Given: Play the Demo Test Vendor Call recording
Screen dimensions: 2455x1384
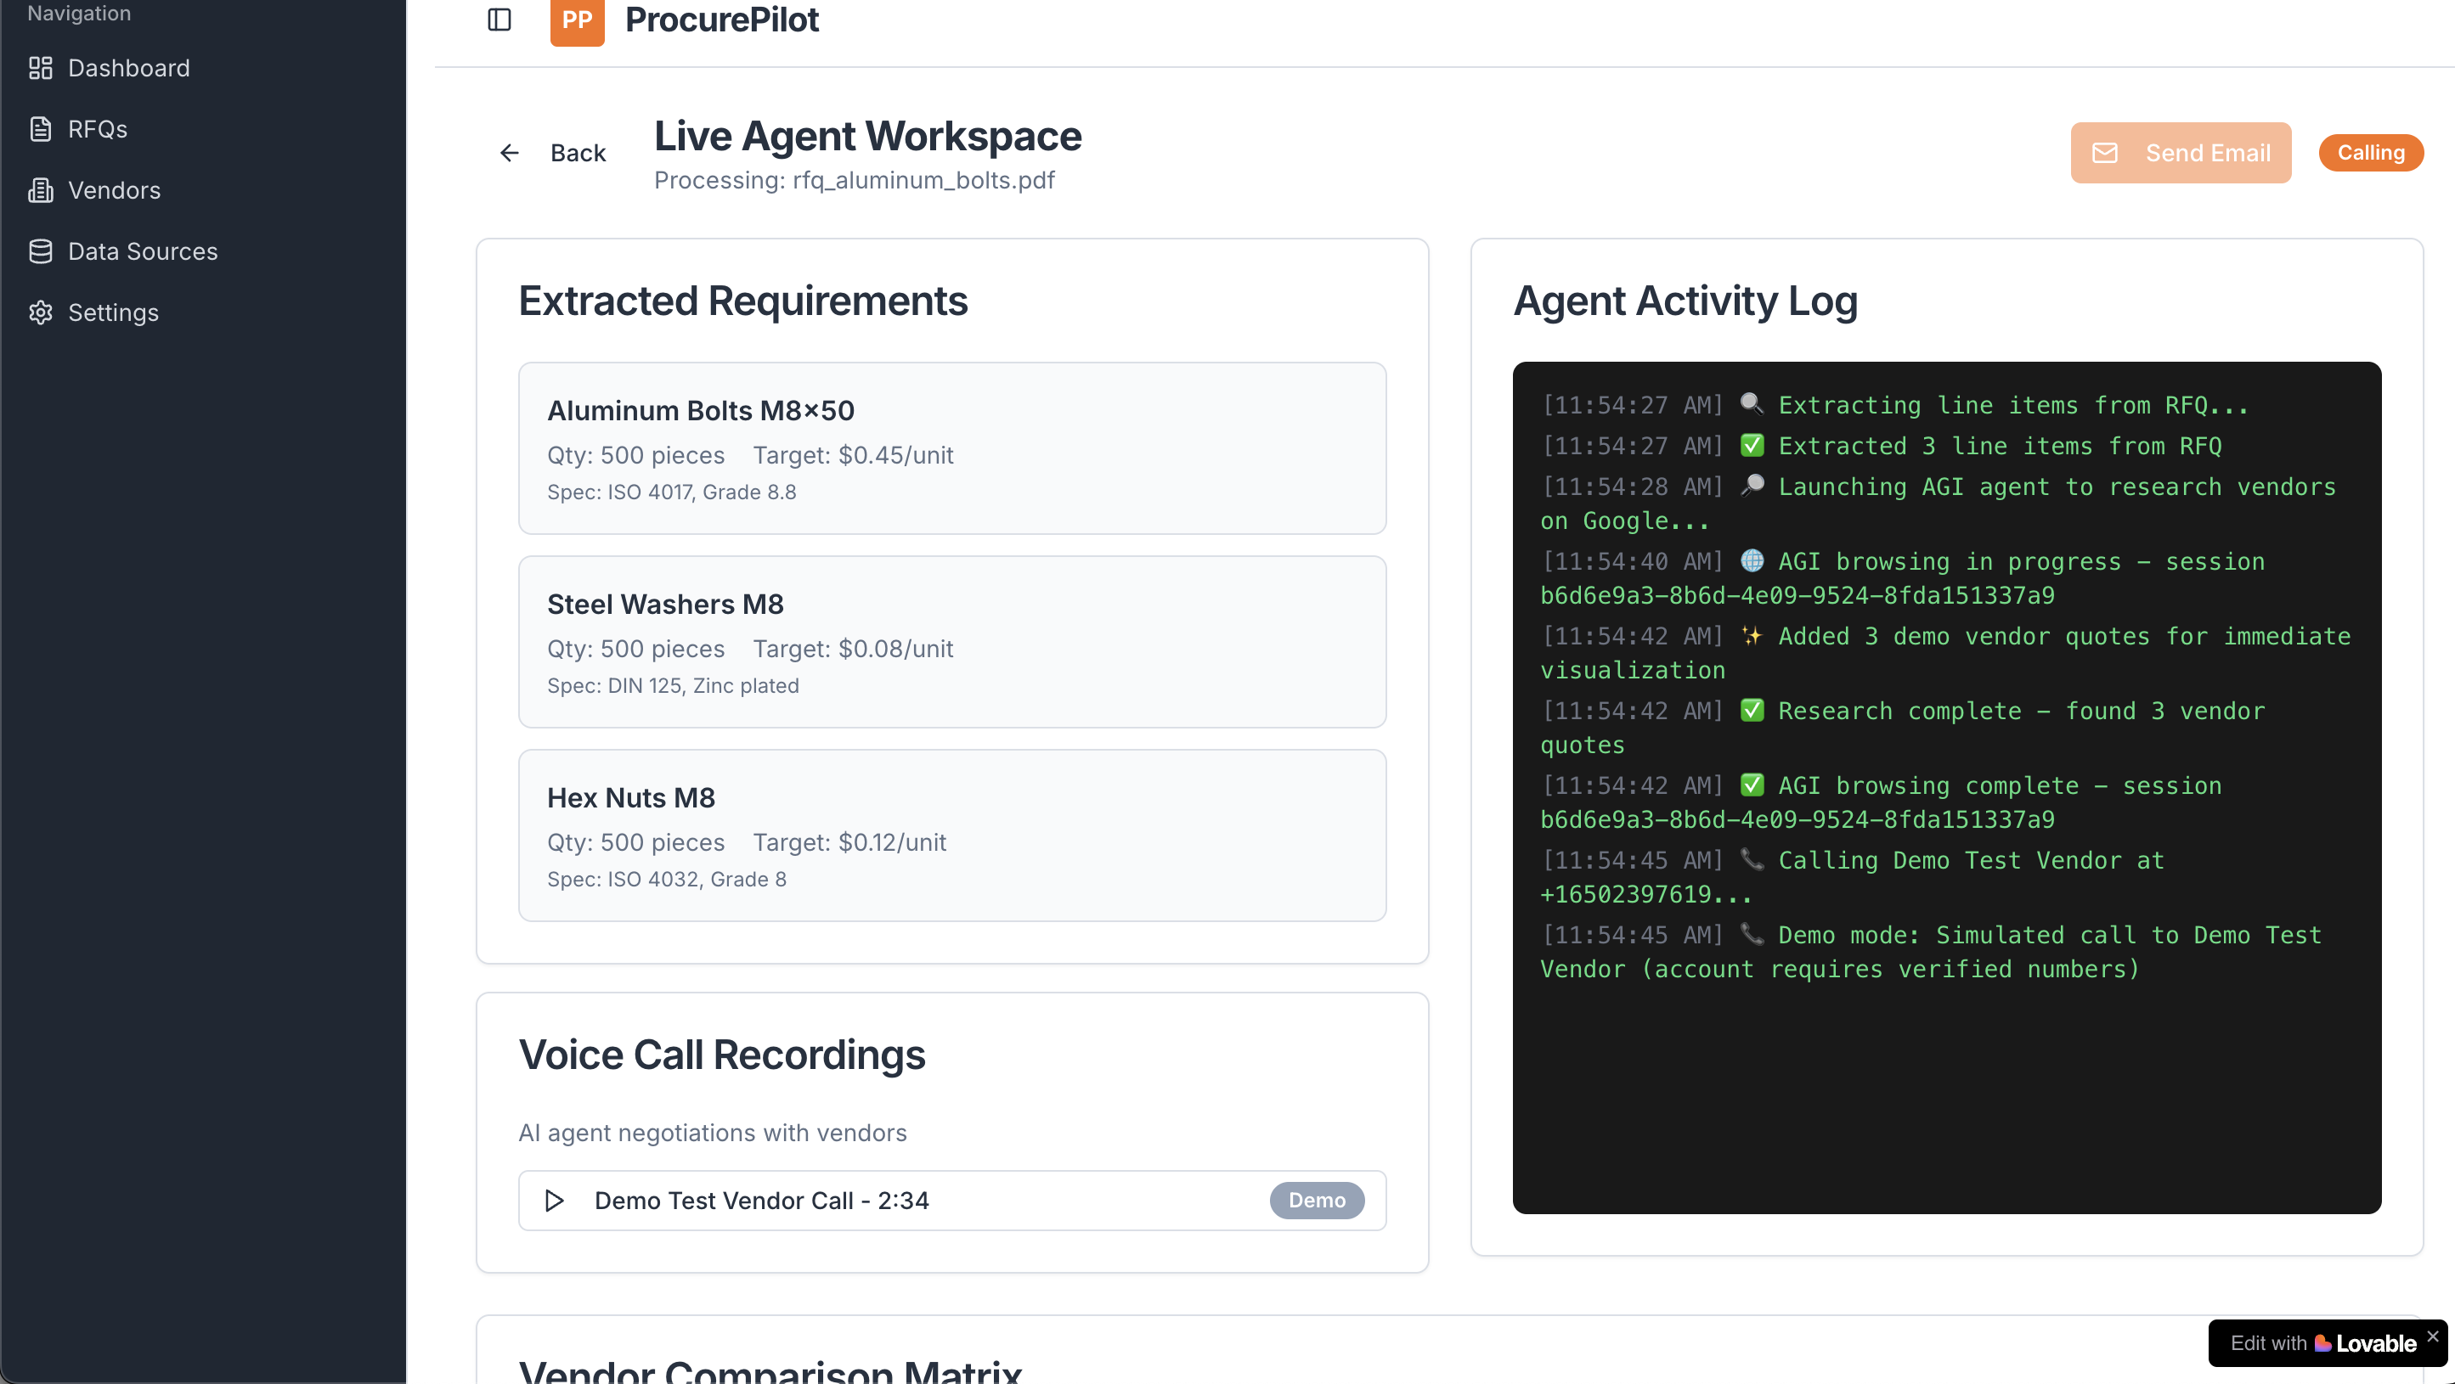Looking at the screenshot, I should (554, 1200).
